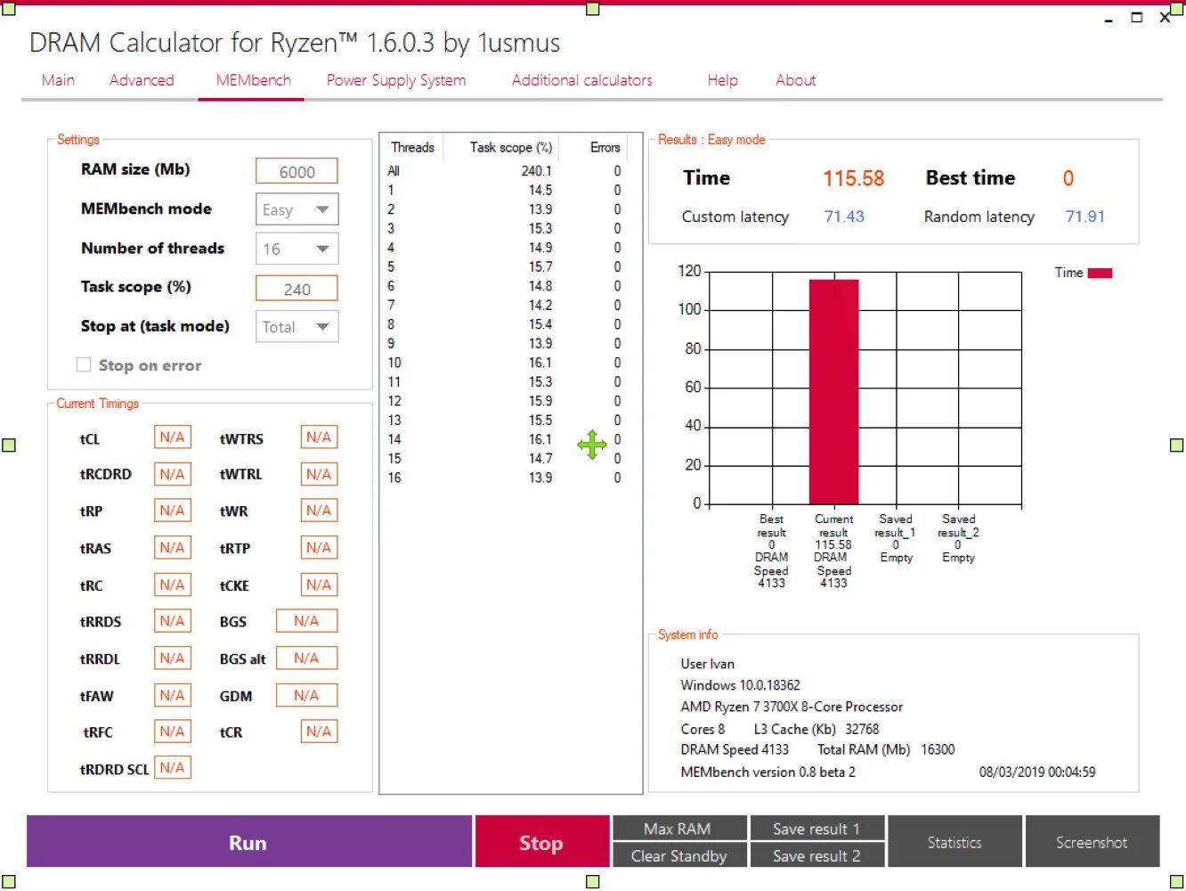Click the tRCDRD timing value field
Image resolution: width=1186 pixels, height=891 pixels.
click(173, 474)
